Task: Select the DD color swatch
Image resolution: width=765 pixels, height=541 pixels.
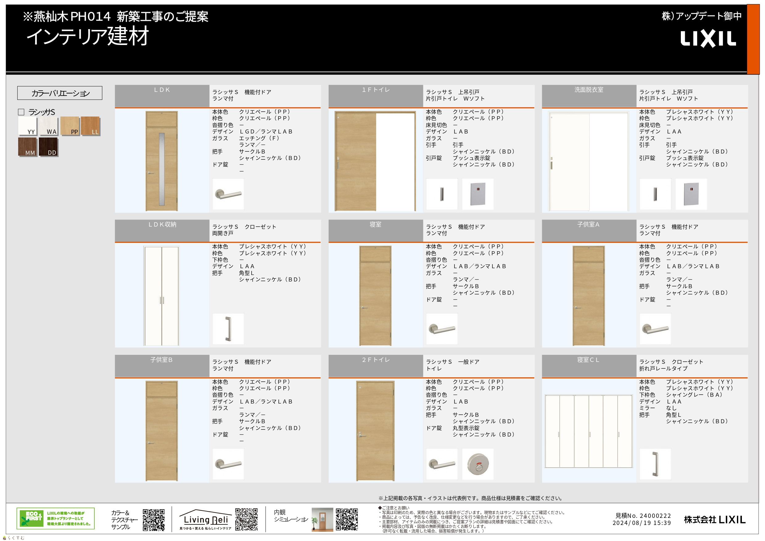Action: 48,147
